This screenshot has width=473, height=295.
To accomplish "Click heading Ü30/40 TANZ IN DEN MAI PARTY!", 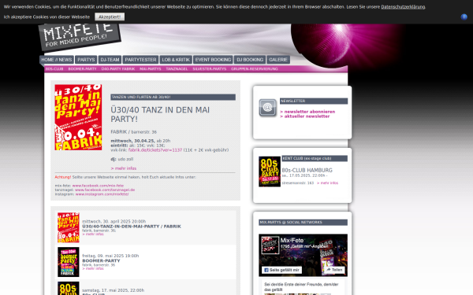I will [x=160, y=114].
